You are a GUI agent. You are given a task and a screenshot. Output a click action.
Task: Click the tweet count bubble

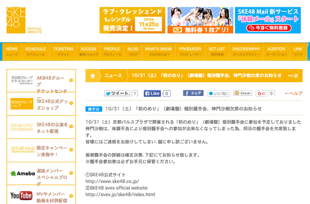(135, 93)
